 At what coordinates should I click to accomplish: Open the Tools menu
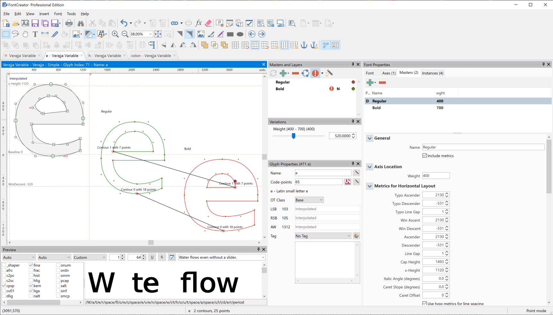pos(71,14)
